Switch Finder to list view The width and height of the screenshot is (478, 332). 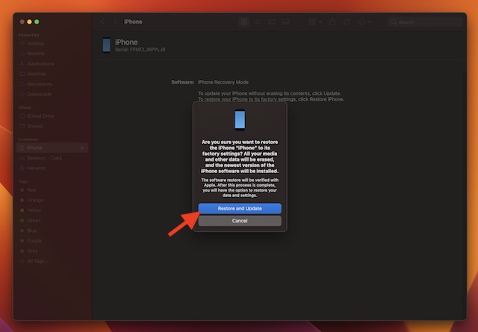tap(256, 22)
